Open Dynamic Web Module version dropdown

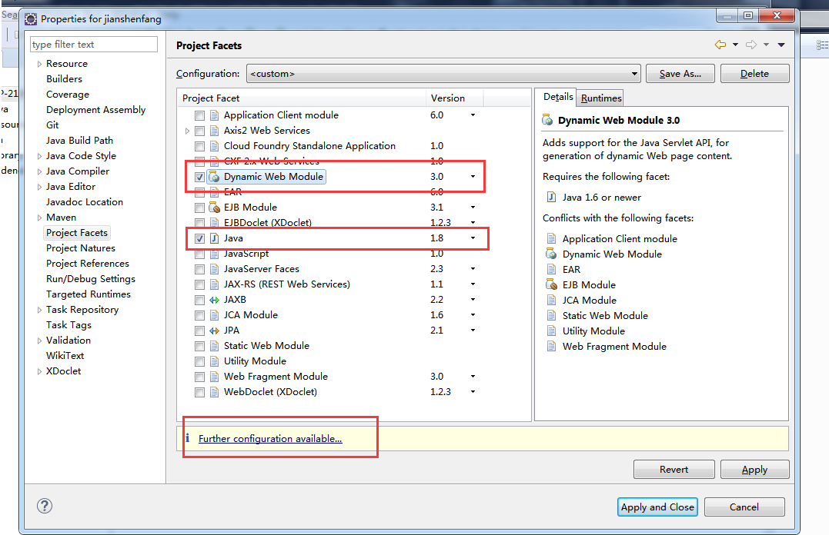click(473, 176)
